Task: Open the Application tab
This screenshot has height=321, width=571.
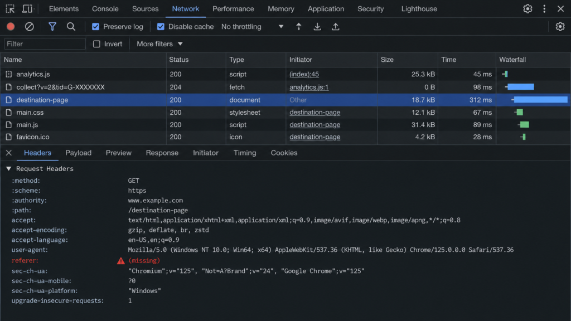Action: (326, 9)
